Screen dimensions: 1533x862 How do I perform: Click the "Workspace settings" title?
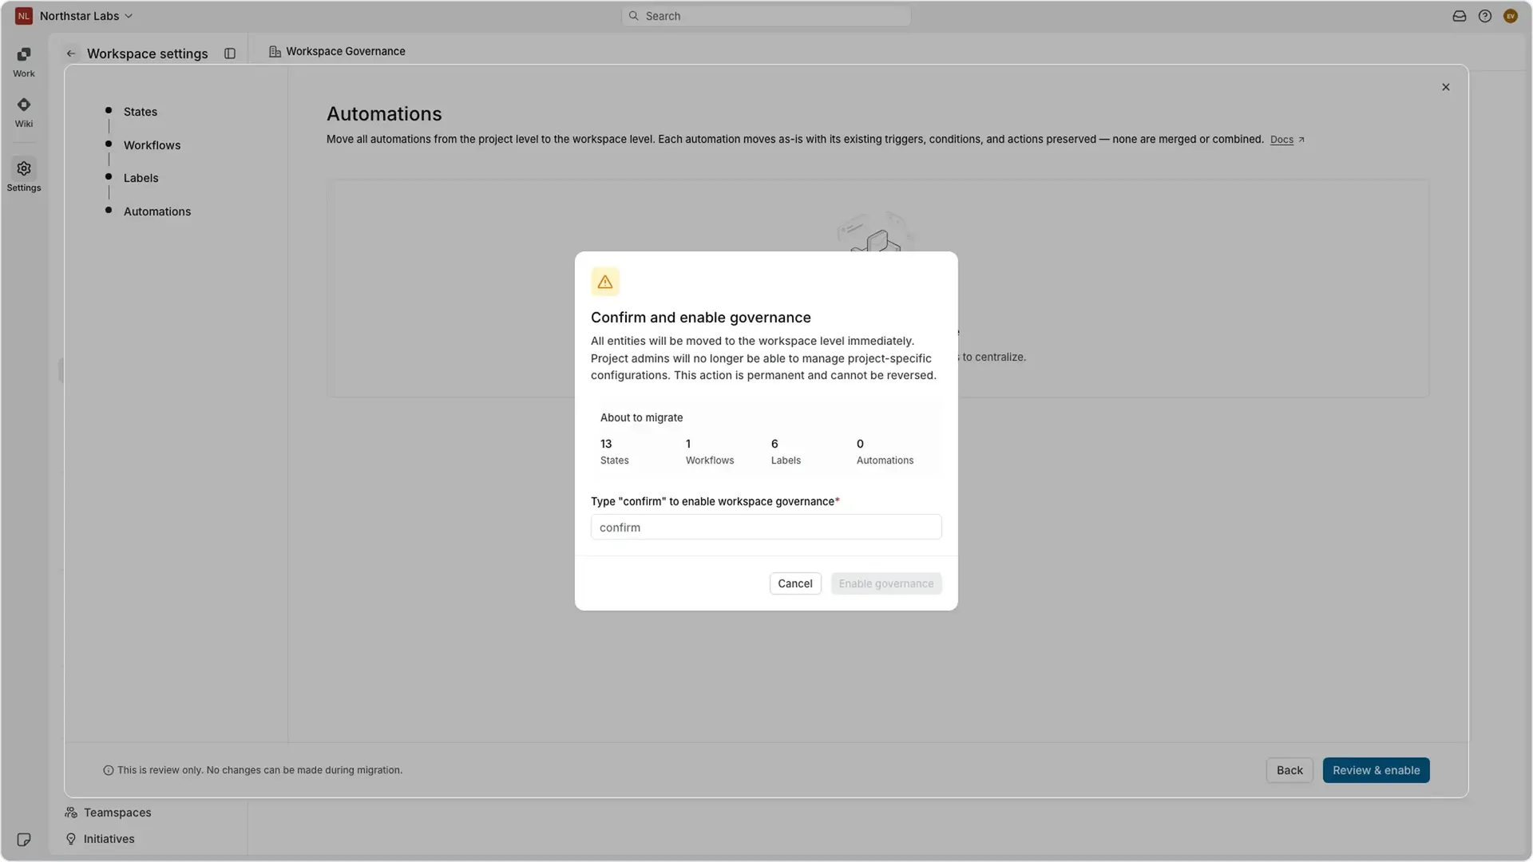click(148, 53)
